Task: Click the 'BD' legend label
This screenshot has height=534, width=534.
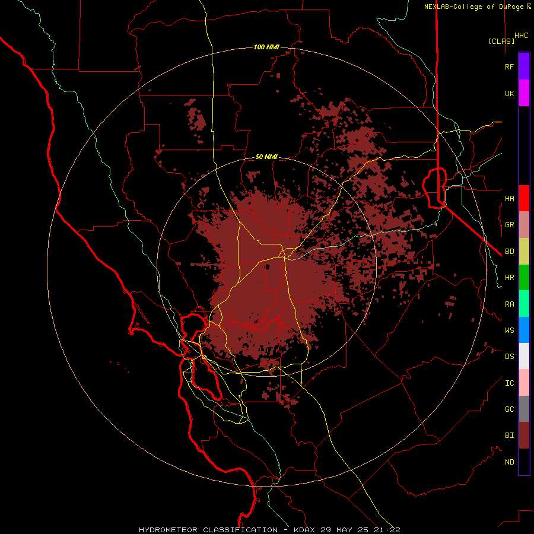Action: 509,252
